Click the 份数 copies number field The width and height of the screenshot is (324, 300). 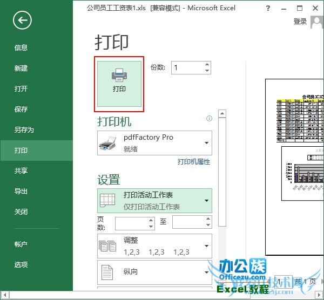pos(186,67)
